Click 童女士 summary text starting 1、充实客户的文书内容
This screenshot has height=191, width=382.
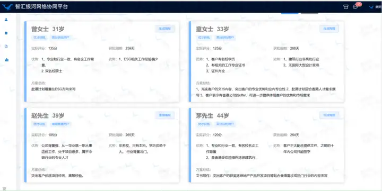pos(266,93)
